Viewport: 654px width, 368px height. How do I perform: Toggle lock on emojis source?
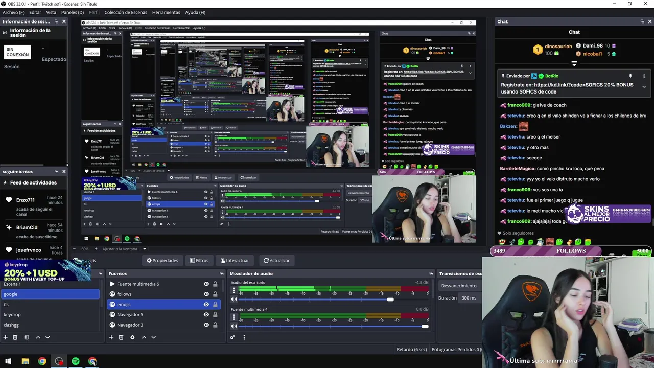pyautogui.click(x=215, y=305)
